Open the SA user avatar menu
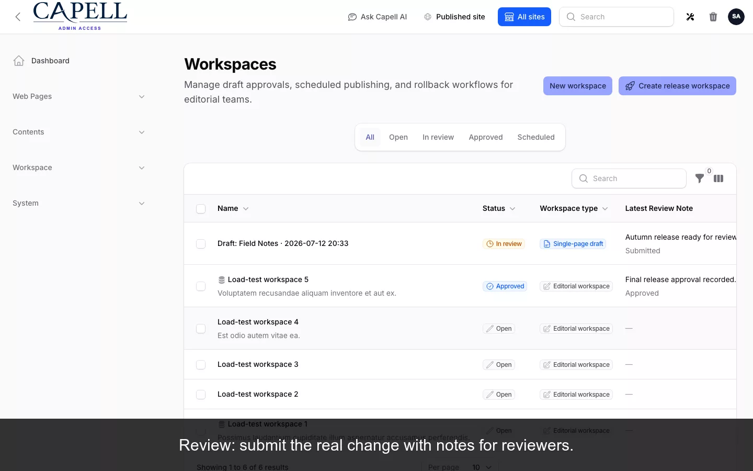Image resolution: width=753 pixels, height=471 pixels. 736,17
